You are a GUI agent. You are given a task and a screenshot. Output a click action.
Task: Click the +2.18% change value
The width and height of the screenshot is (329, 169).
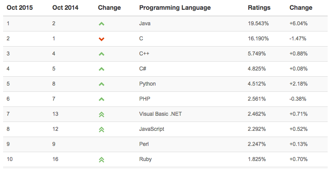(x=298, y=84)
